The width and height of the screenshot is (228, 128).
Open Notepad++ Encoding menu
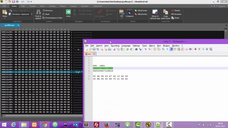[115, 46]
